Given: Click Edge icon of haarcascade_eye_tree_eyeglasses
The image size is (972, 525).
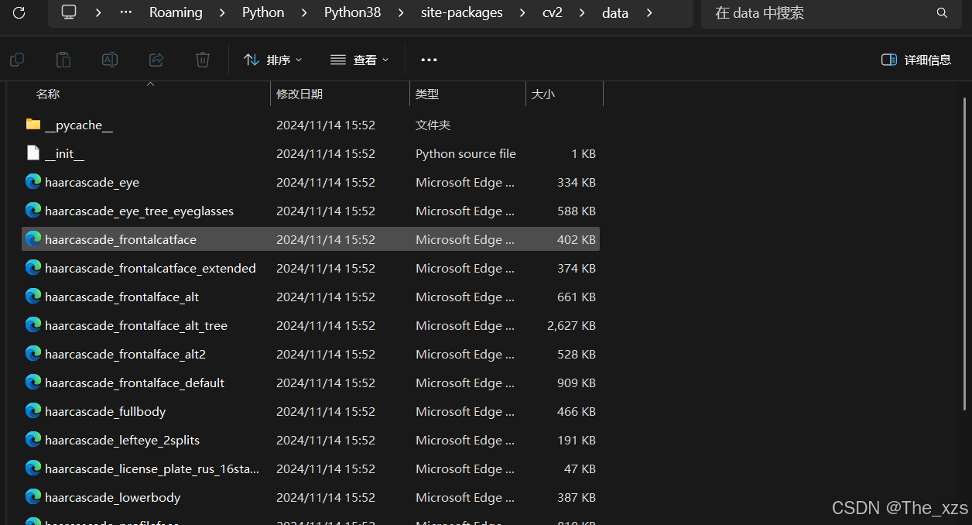Looking at the screenshot, I should (33, 211).
